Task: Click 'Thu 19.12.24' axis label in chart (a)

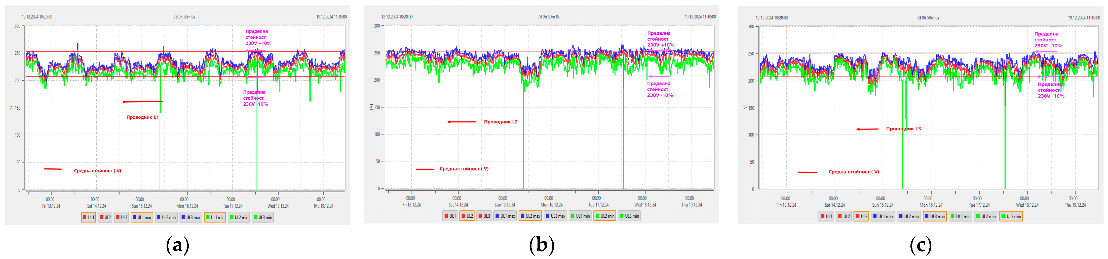Action: point(323,206)
